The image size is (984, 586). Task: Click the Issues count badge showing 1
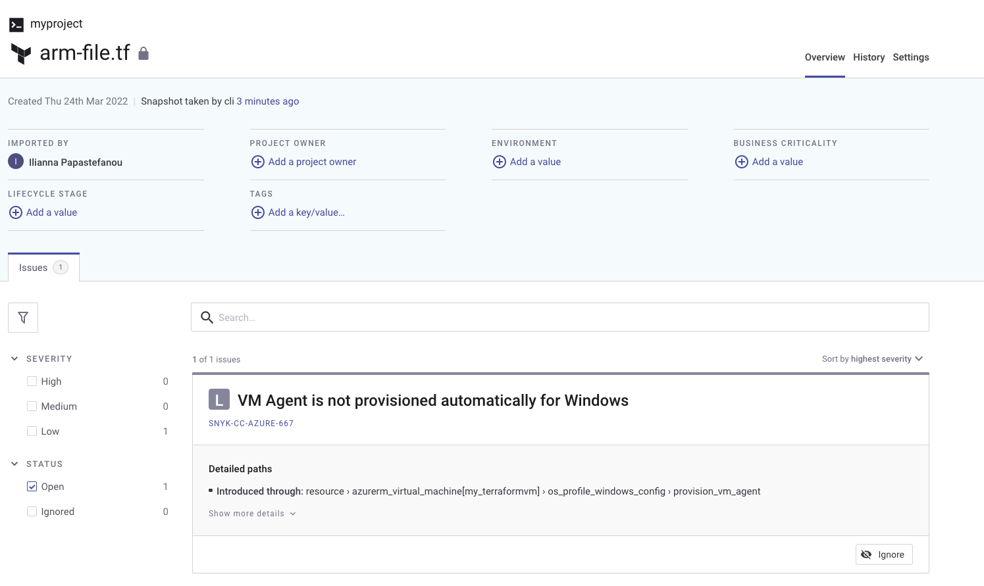click(x=61, y=267)
